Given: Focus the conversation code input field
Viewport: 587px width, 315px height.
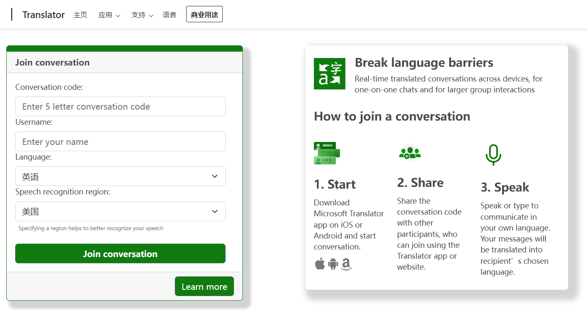Looking at the screenshot, I should 120,107.
